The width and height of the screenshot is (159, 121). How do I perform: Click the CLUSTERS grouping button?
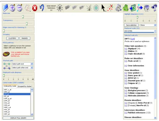coord(12,38)
